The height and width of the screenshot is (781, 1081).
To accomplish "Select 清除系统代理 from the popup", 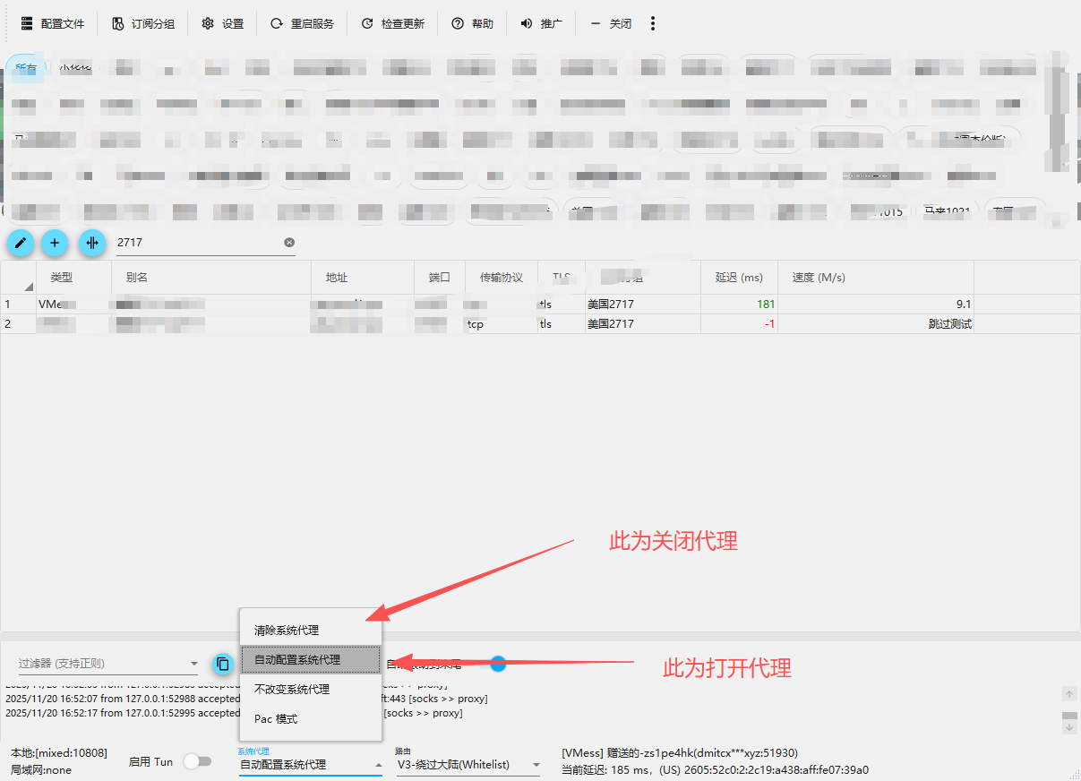I will coord(311,631).
